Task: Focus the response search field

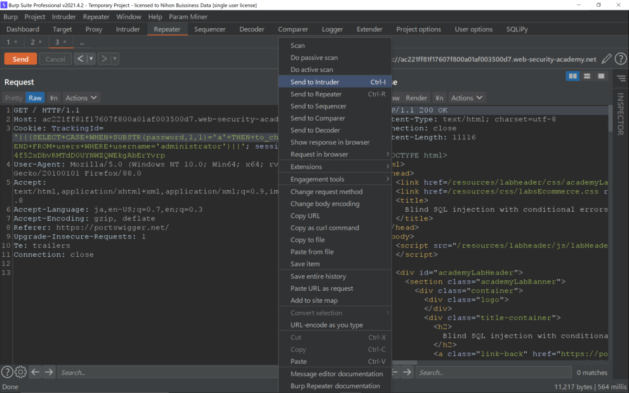Action: click(x=495, y=372)
